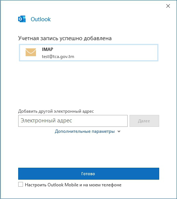Click the "Добавить другой электронный адрес" label
The width and height of the screenshot is (177, 199).
tap(56, 111)
